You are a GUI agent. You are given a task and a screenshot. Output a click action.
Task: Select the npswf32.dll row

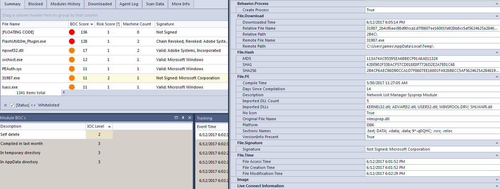(x=114, y=50)
